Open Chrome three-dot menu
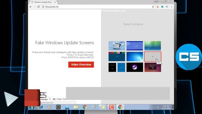The image size is (202, 114). pos(171,7)
